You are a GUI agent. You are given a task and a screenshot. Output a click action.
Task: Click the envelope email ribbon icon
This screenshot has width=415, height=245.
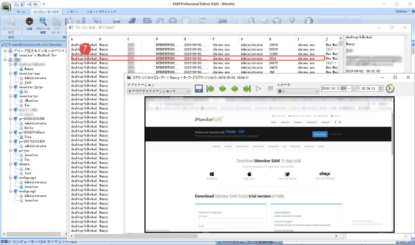click(x=240, y=20)
